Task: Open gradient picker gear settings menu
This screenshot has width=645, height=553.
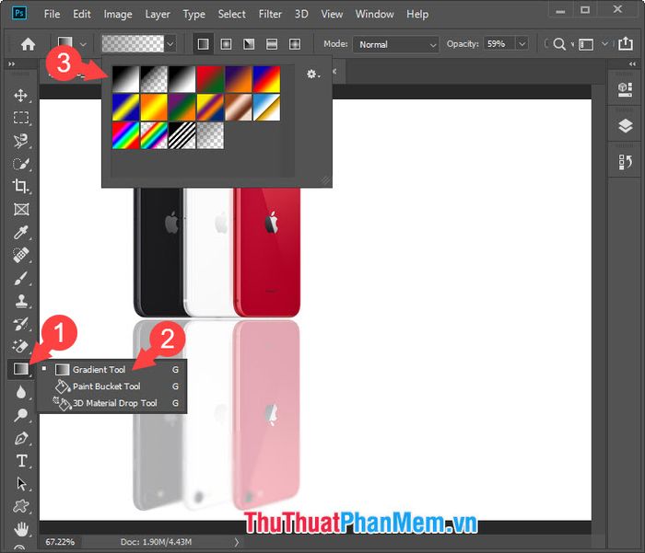Action: click(x=312, y=74)
